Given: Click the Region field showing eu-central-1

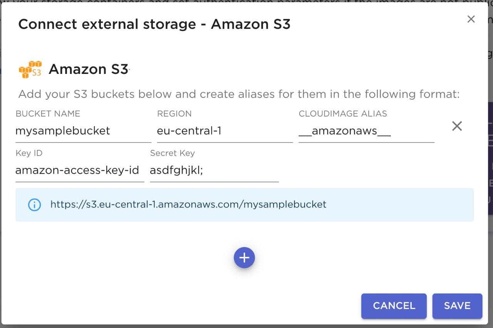Looking at the screenshot, I should pyautogui.click(x=225, y=131).
